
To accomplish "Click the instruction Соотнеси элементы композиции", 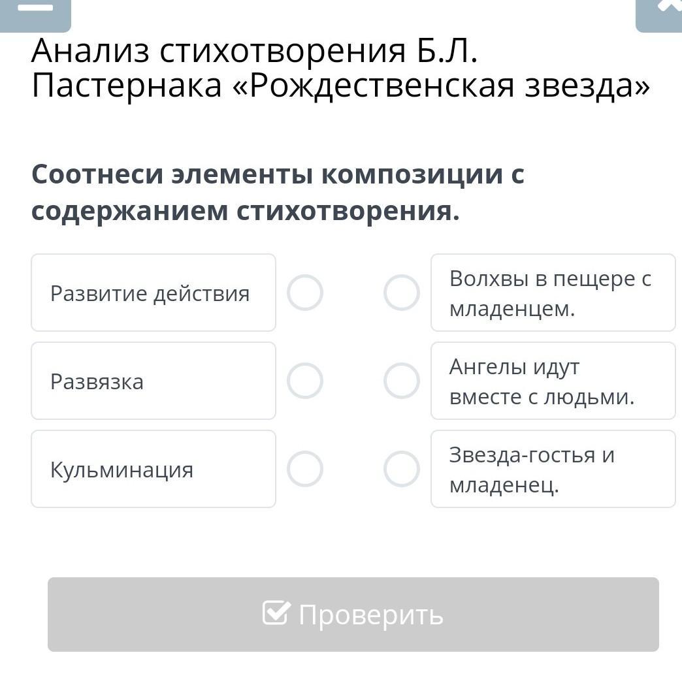I will pyautogui.click(x=278, y=193).
